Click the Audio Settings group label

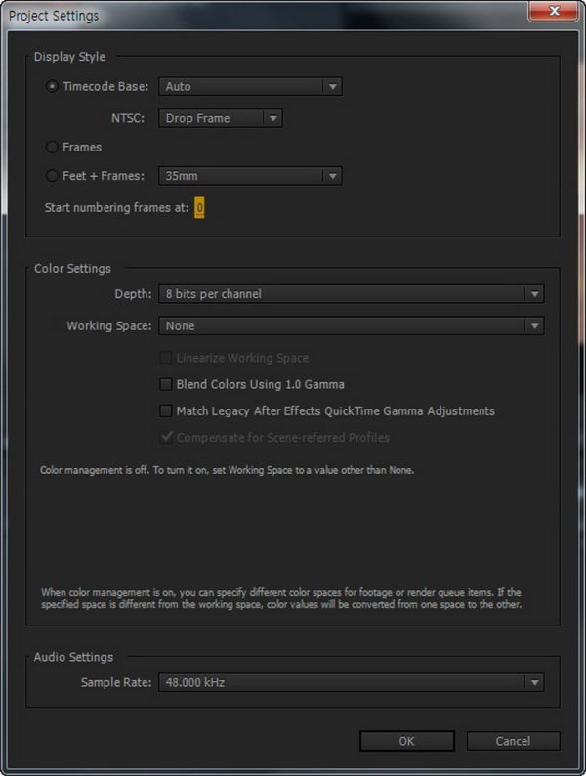coord(73,657)
